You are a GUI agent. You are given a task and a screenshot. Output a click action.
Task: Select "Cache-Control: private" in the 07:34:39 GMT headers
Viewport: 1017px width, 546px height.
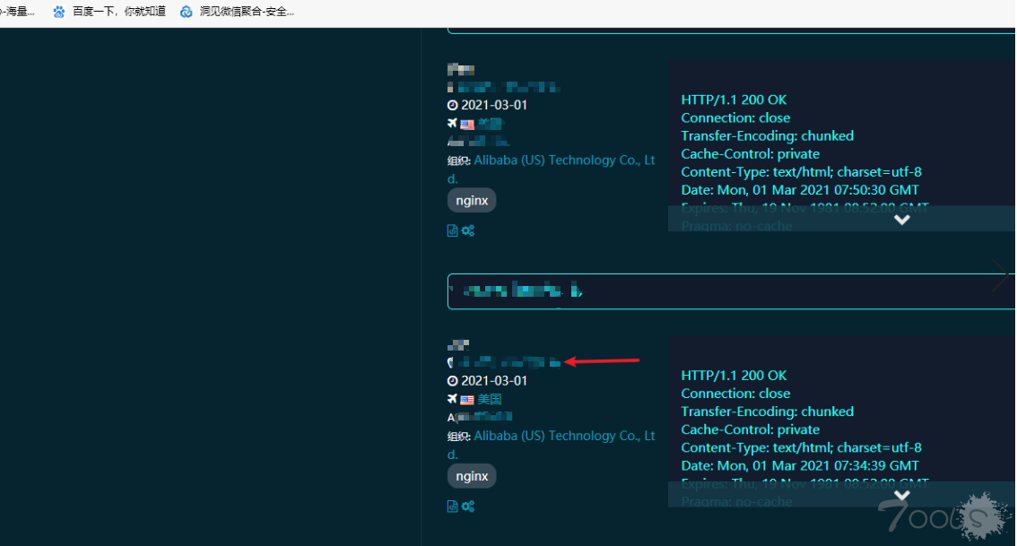[751, 430]
